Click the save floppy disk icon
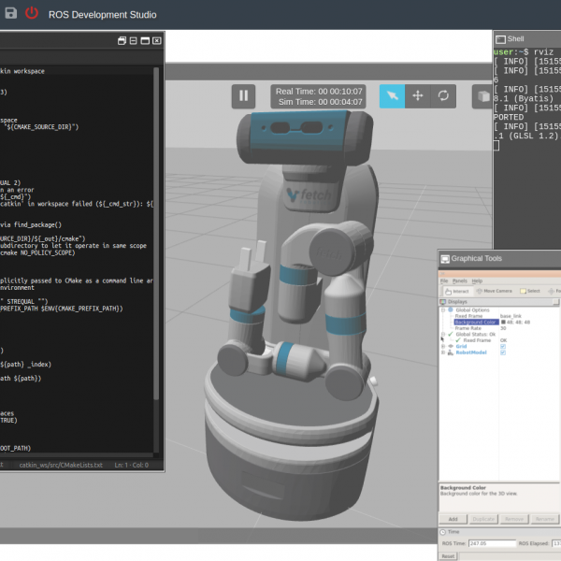This screenshot has height=561, width=561. [x=10, y=13]
